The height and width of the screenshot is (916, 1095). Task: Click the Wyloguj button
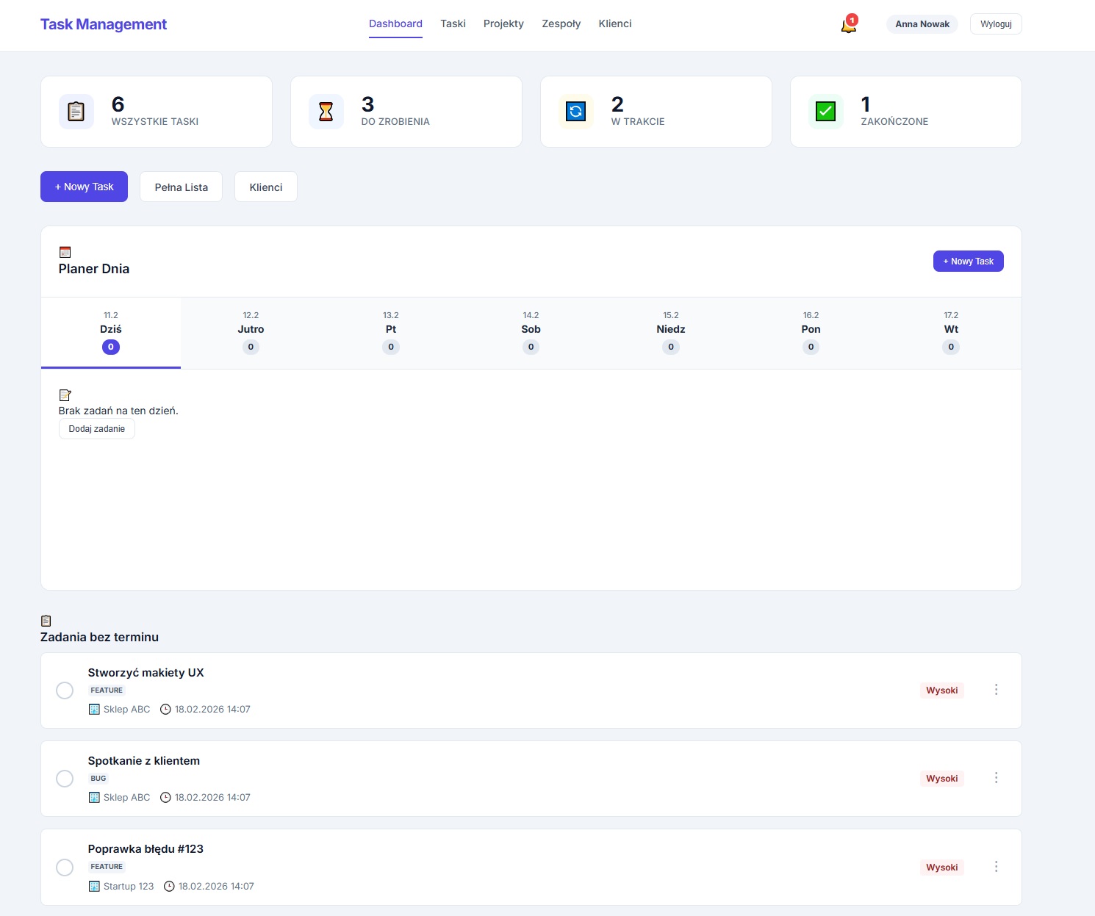[996, 24]
